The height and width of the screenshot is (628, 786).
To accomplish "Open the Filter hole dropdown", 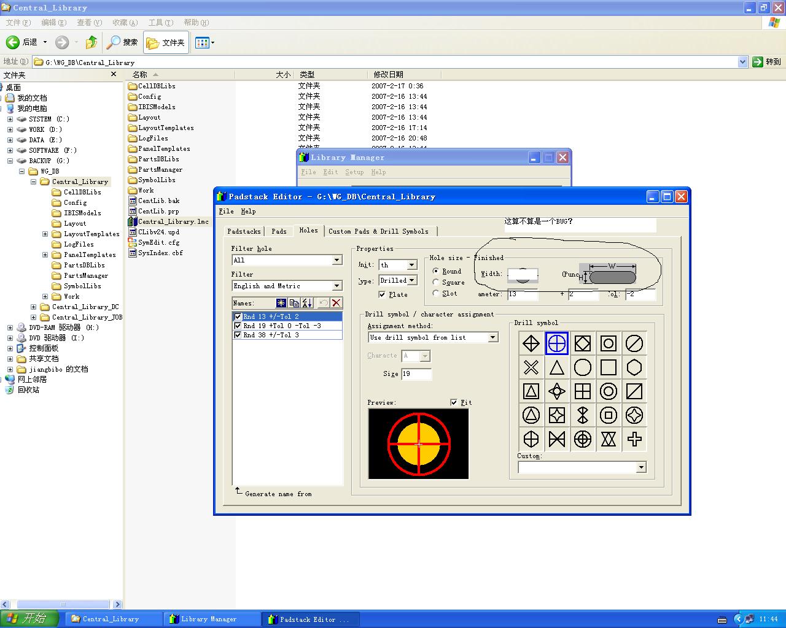I will pos(337,261).
